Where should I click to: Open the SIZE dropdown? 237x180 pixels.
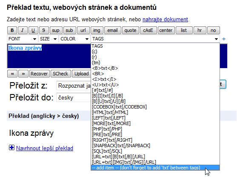(49, 39)
